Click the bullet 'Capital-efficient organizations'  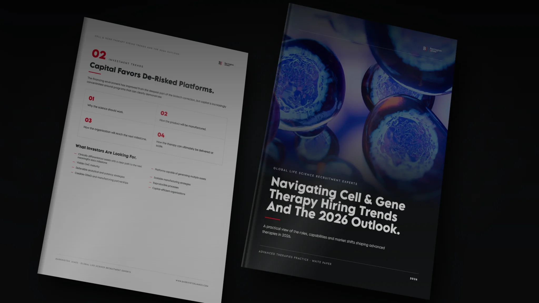tap(169, 191)
